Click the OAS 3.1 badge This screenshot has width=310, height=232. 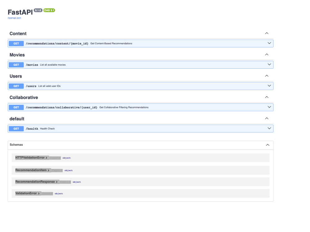[49, 10]
